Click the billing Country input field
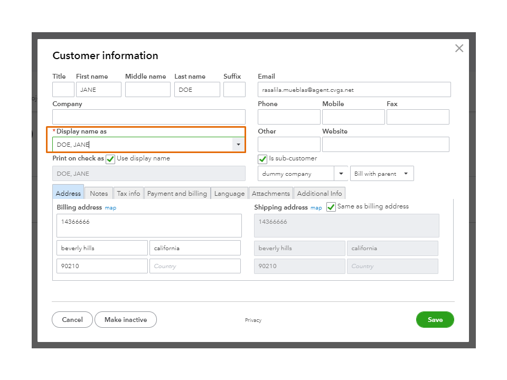Viewport: 507px width, 380px height. click(195, 266)
